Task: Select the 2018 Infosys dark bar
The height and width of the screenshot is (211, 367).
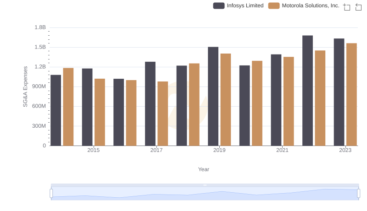Action: (x=182, y=106)
